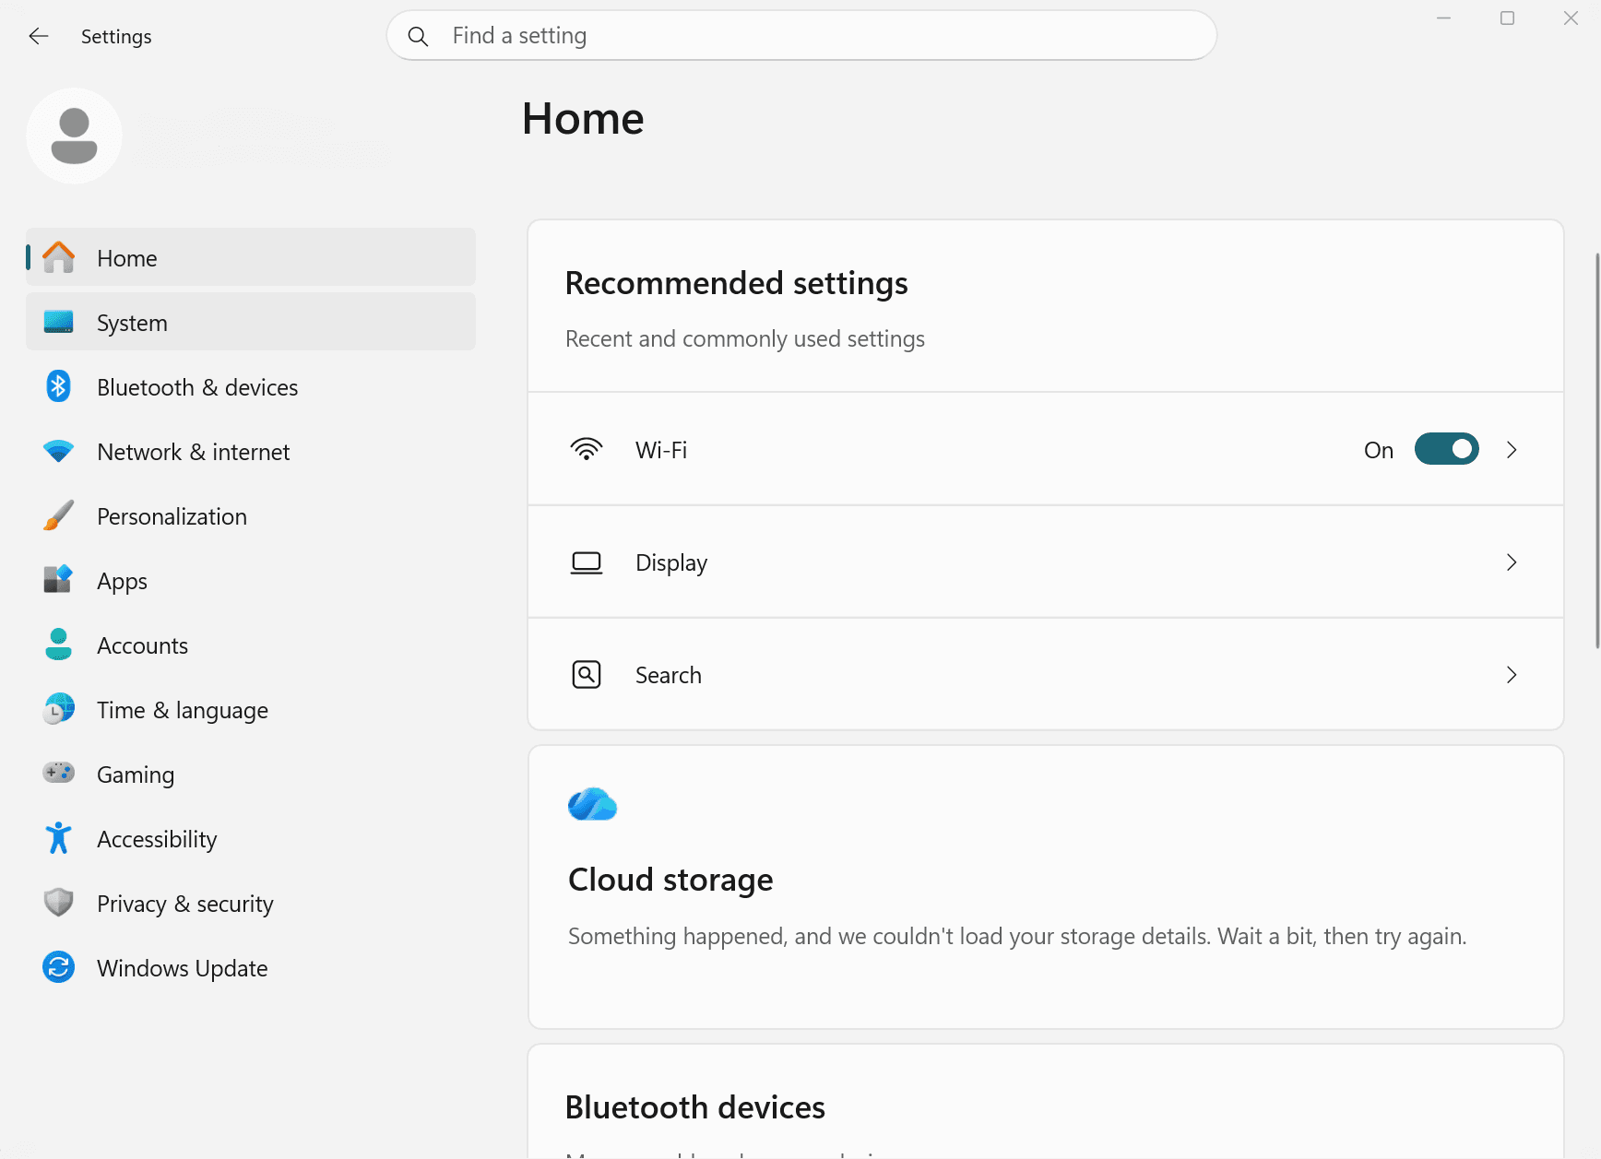Image resolution: width=1601 pixels, height=1159 pixels.
Task: Click the search magnifier icon
Action: (418, 36)
